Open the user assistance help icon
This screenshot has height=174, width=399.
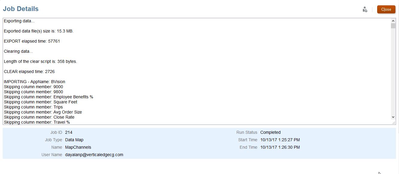[x=365, y=10]
